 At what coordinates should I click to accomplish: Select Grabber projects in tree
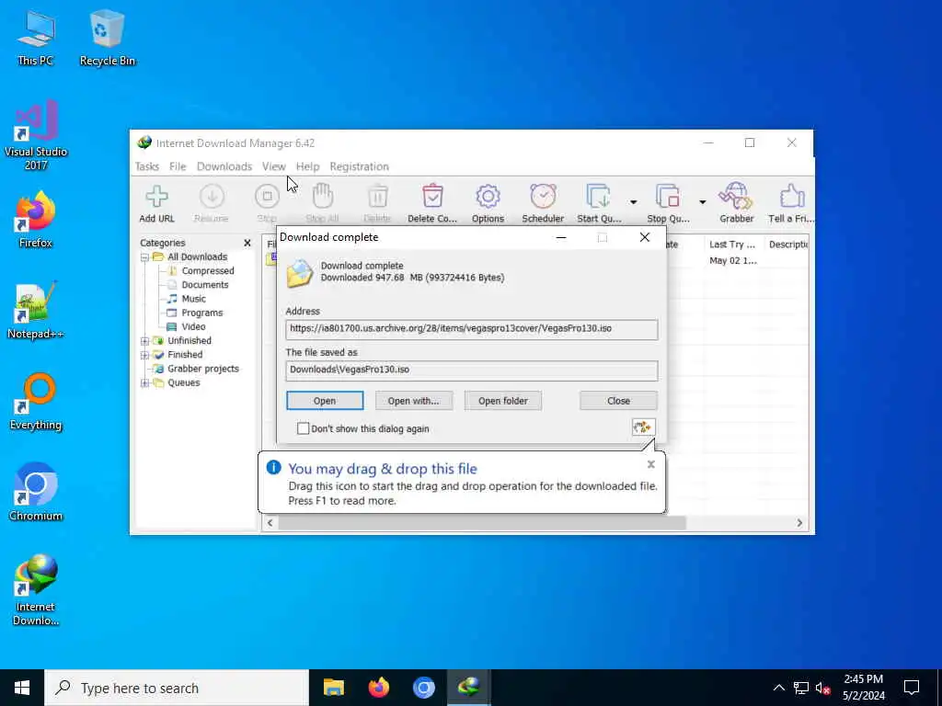[x=203, y=369]
